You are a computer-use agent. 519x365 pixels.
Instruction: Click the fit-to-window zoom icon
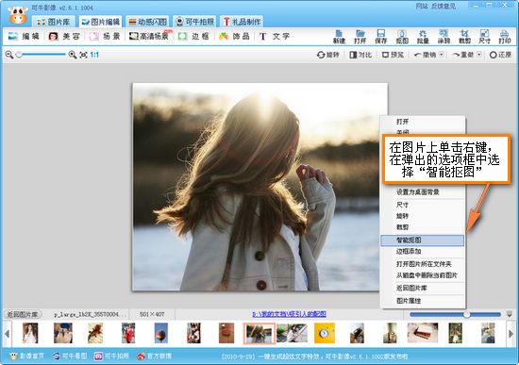83,55
